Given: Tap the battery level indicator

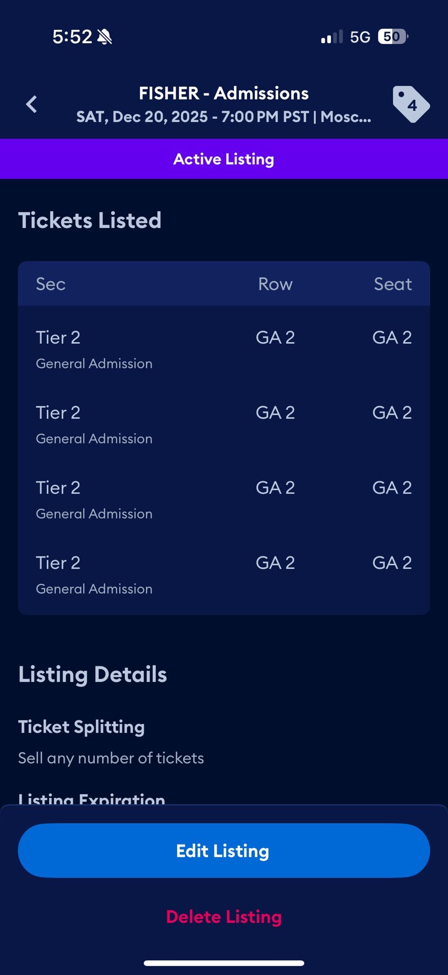Looking at the screenshot, I should (x=393, y=37).
